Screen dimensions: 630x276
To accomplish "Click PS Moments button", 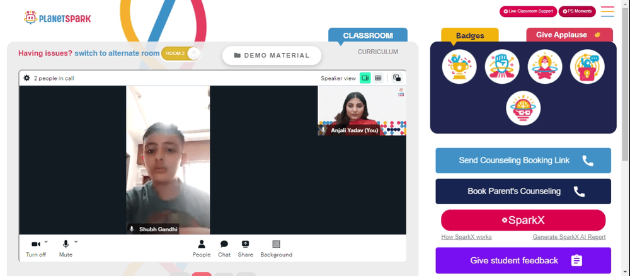I will pos(577,11).
